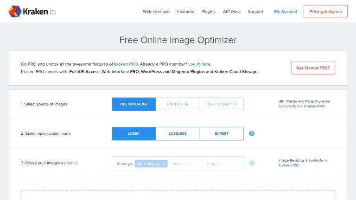Click the '3. Resize your images' label
356x200 pixels.
[40, 163]
